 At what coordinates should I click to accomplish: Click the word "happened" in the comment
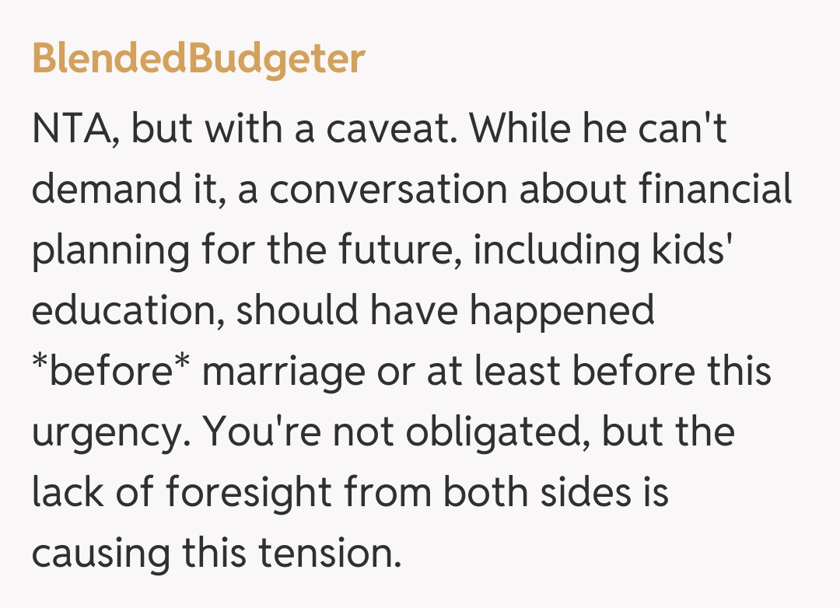pyautogui.click(x=562, y=311)
